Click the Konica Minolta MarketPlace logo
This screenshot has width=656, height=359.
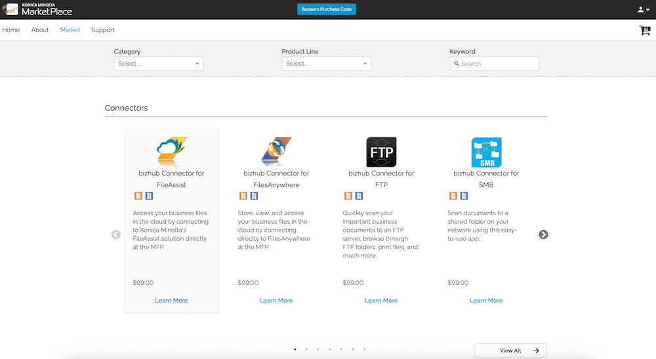[x=37, y=9]
